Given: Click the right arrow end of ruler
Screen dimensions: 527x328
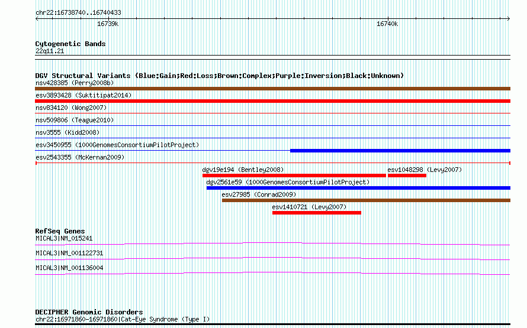Looking at the screenshot, I should 509,19.
